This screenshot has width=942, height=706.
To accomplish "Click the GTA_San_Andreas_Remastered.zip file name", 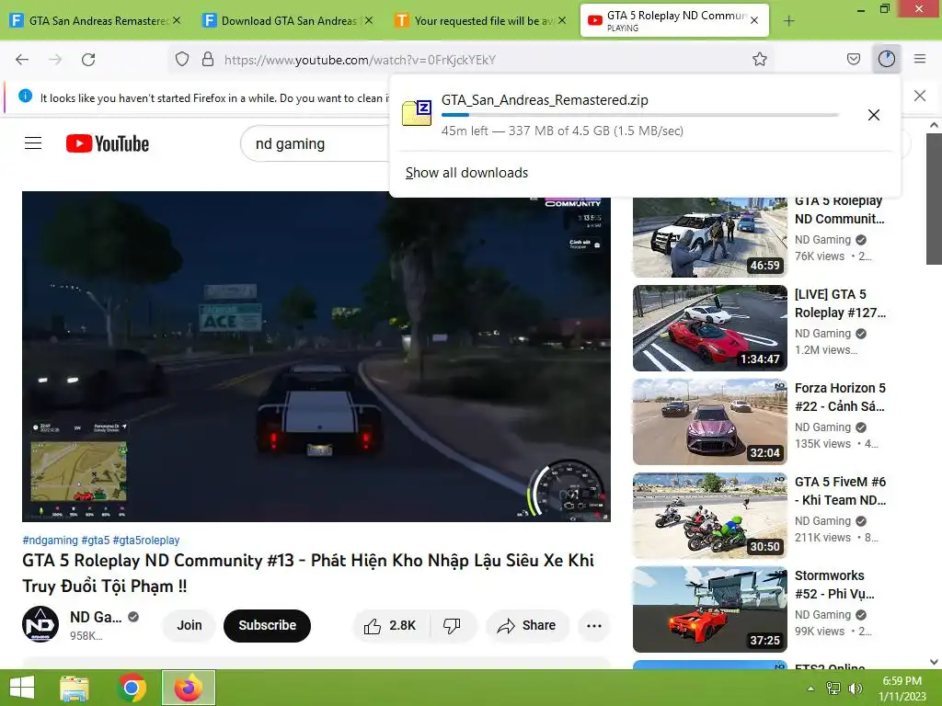I will point(545,100).
